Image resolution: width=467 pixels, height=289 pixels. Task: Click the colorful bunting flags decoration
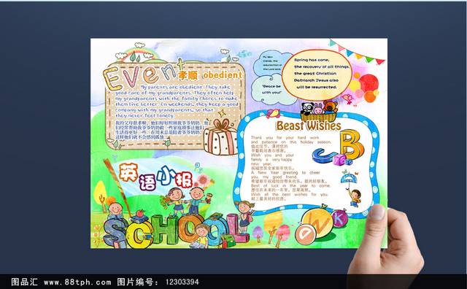[357, 53]
